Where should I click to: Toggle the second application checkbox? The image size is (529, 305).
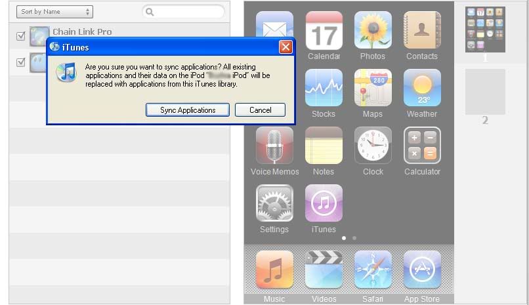(21, 62)
